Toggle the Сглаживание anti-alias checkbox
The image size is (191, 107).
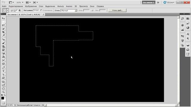[41, 10]
